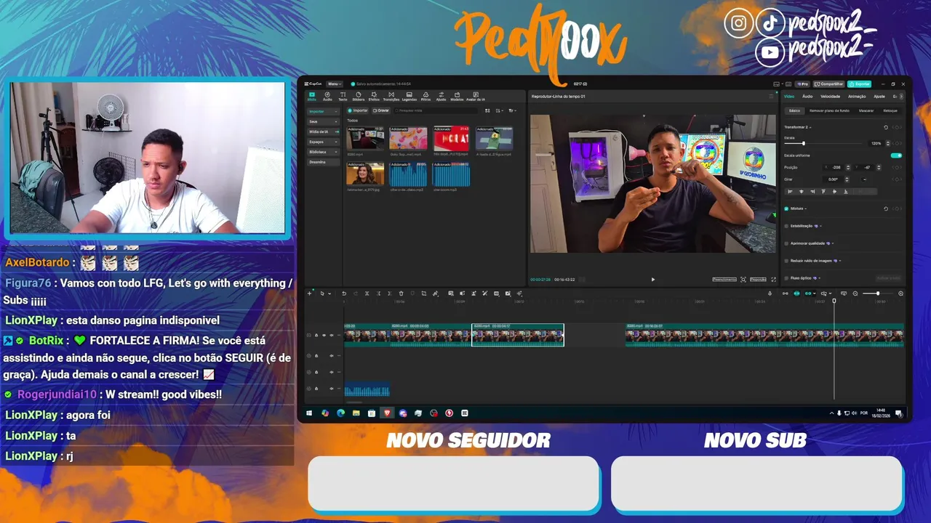Click the crop icon in timeline toolbar
This screenshot has width=931, height=523.
point(424,293)
